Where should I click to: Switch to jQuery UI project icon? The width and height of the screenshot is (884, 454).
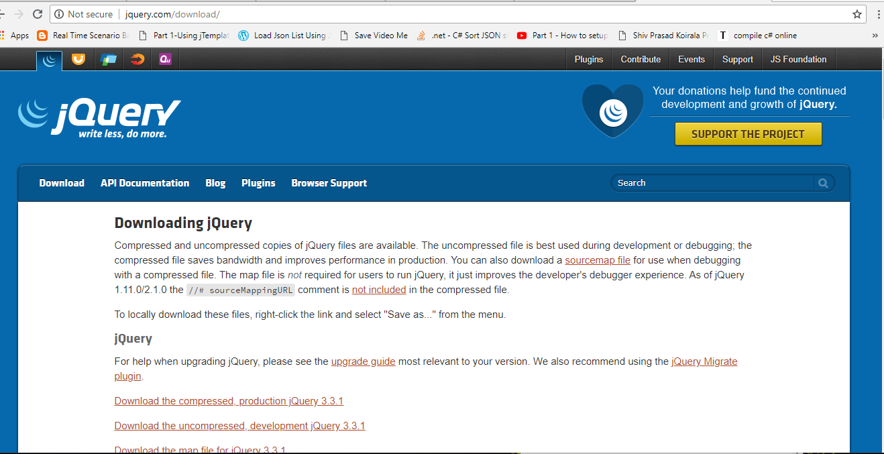(78, 60)
